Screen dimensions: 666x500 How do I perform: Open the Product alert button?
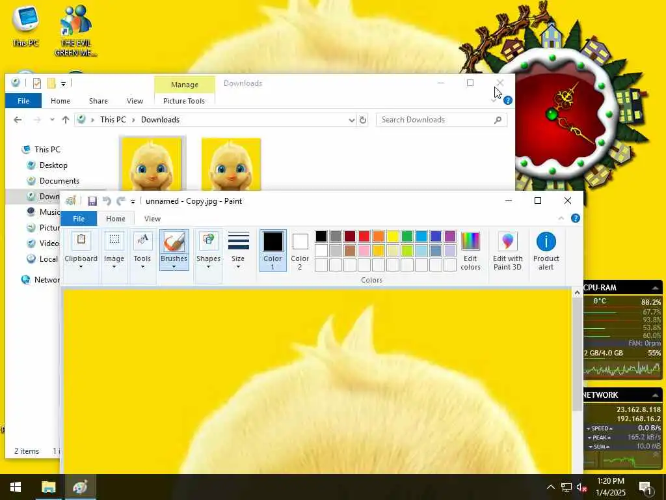[x=546, y=251]
